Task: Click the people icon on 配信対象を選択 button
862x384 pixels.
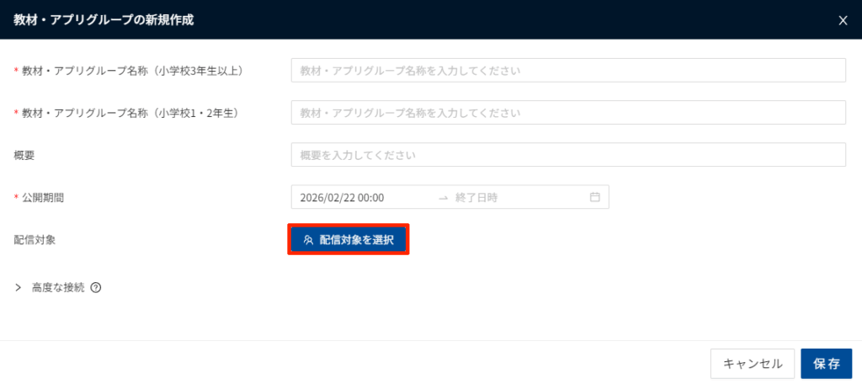Action: (x=308, y=240)
